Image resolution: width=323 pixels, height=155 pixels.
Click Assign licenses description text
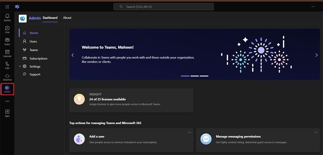click(125, 104)
